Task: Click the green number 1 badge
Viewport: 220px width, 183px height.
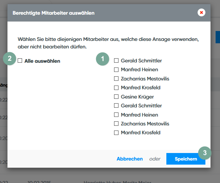Action: click(x=103, y=59)
